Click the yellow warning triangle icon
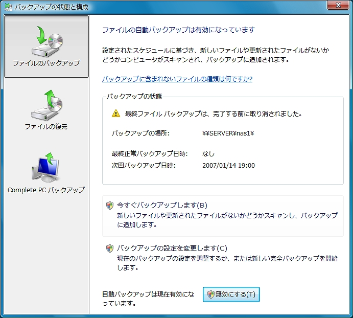Image resolution: width=353 pixels, height=318 pixels. (116, 114)
